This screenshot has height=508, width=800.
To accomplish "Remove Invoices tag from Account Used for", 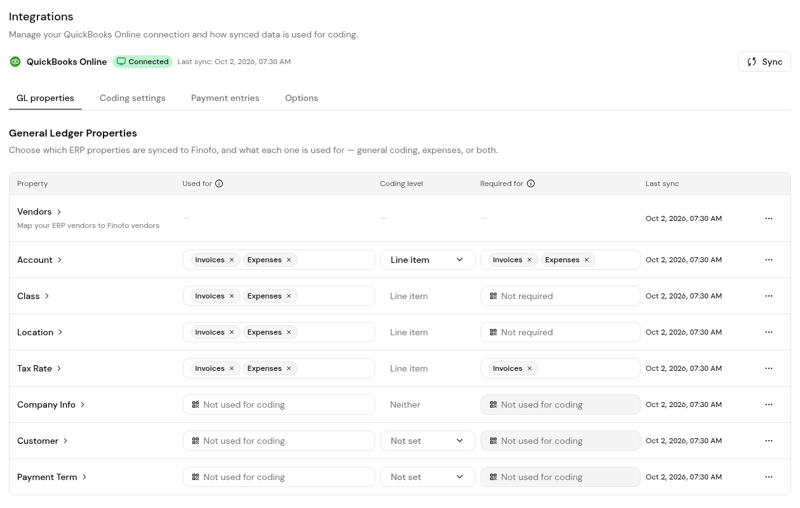I will coord(232,260).
